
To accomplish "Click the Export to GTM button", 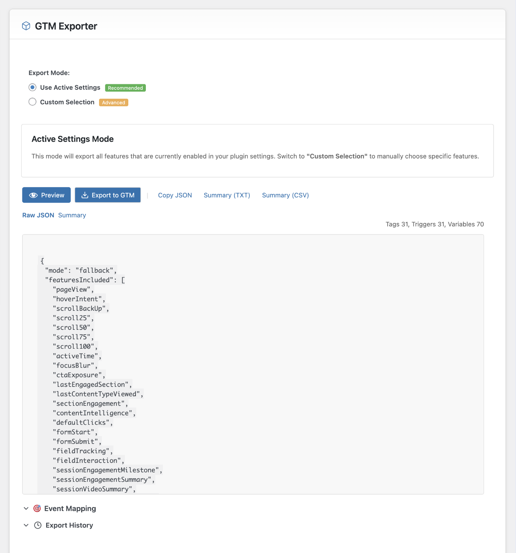I will (x=108, y=195).
